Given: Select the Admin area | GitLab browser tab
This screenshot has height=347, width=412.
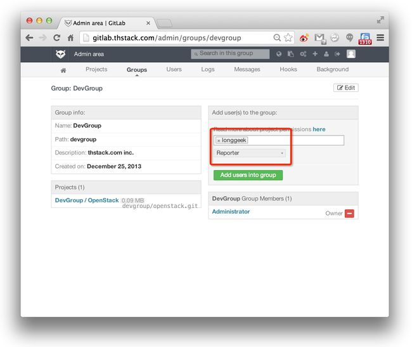Looking at the screenshot, I should pyautogui.click(x=108, y=23).
